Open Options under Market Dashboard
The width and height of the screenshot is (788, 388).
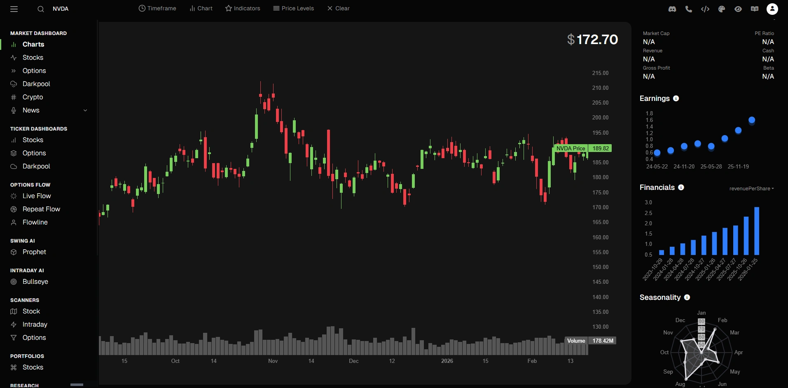pyautogui.click(x=34, y=71)
